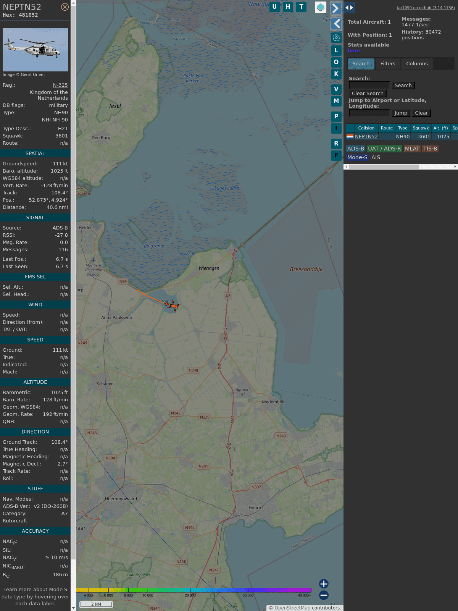The image size is (458, 611).
Task: Sort table by Squawk column header
Action: click(x=421, y=128)
